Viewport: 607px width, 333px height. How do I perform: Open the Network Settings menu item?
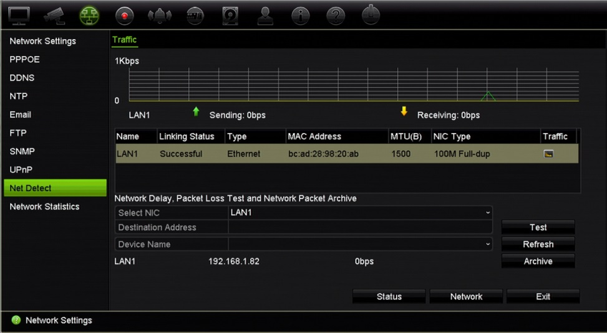[x=42, y=41]
